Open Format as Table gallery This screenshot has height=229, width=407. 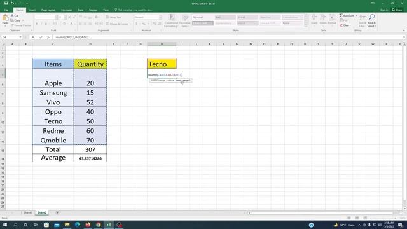coord(185,21)
